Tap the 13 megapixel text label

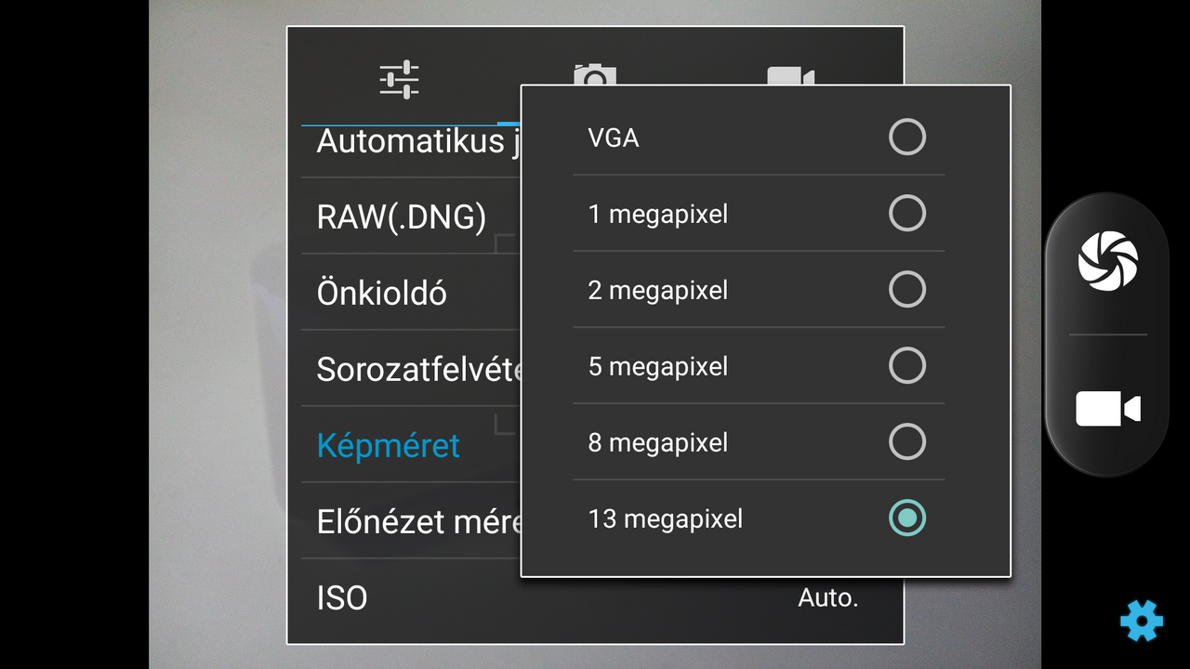tap(666, 518)
